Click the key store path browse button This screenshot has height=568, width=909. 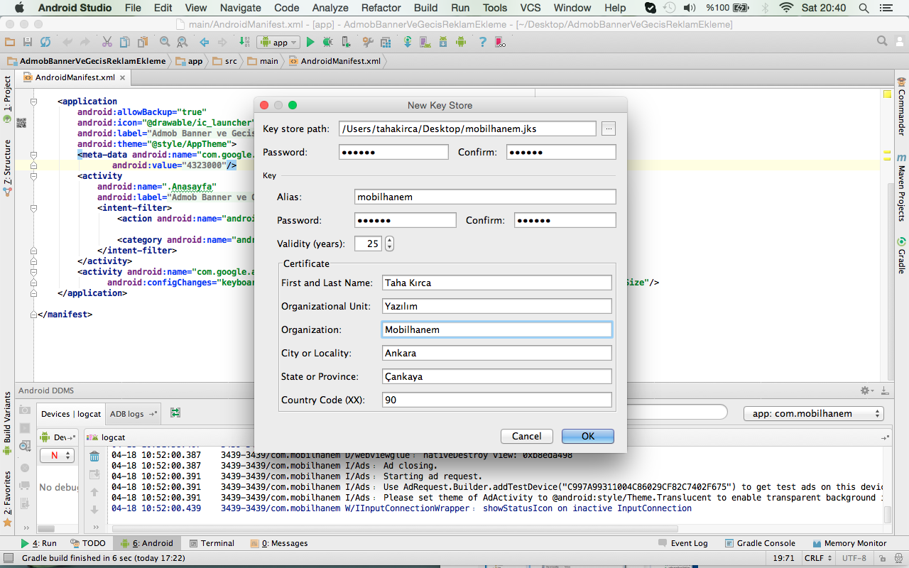click(609, 129)
